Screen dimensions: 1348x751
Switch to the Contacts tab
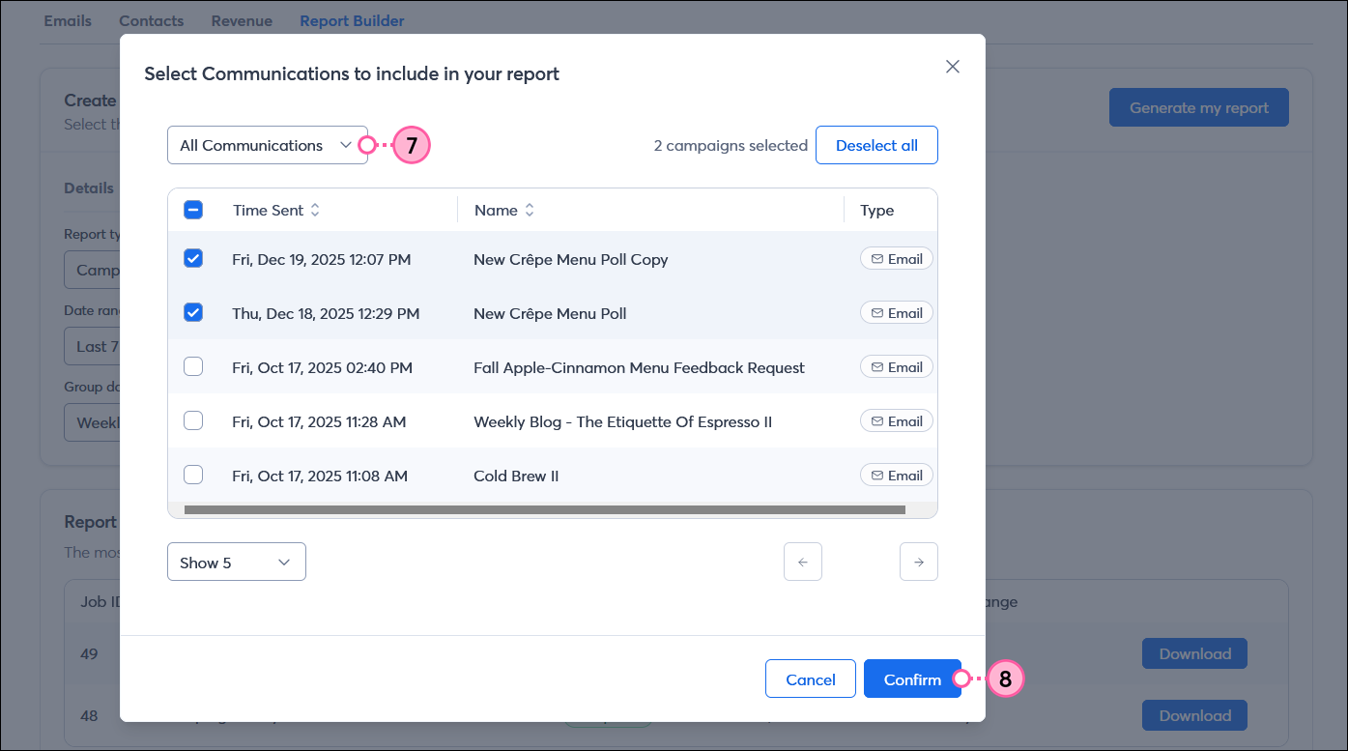click(152, 20)
